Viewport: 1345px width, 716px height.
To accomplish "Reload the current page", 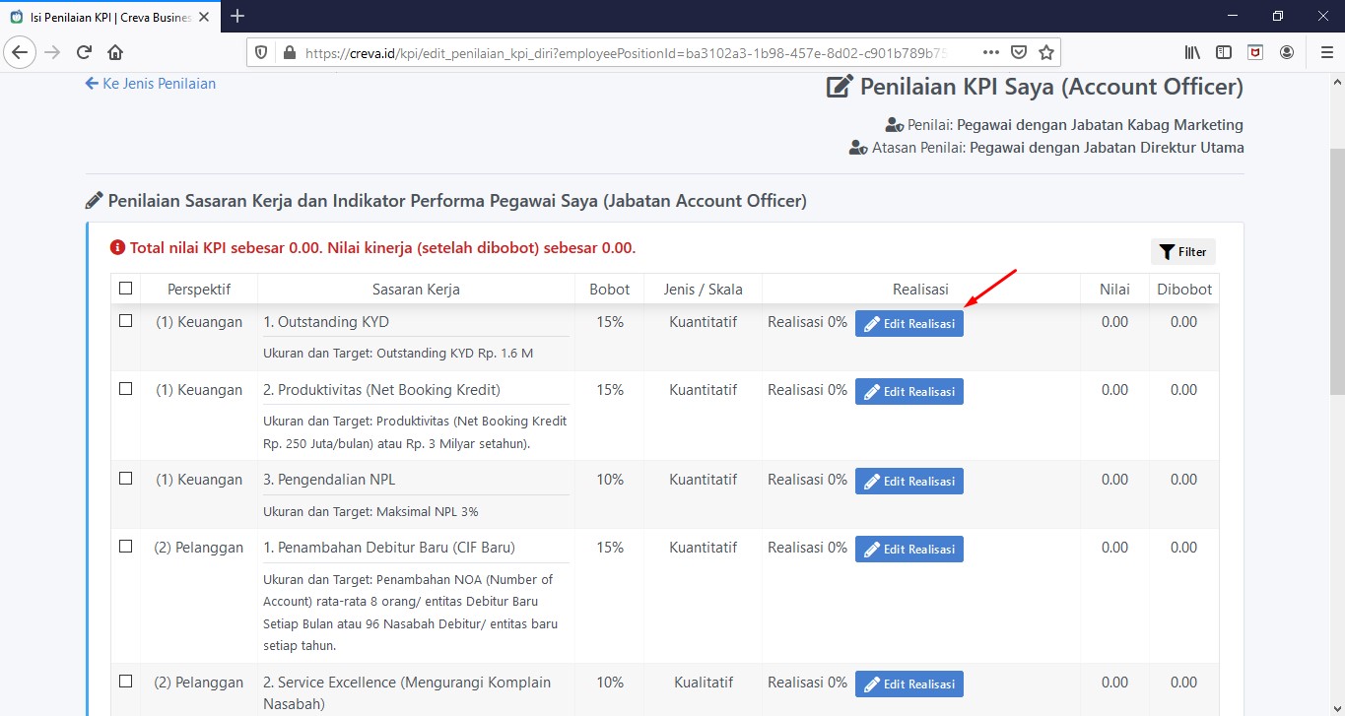I will tap(84, 52).
